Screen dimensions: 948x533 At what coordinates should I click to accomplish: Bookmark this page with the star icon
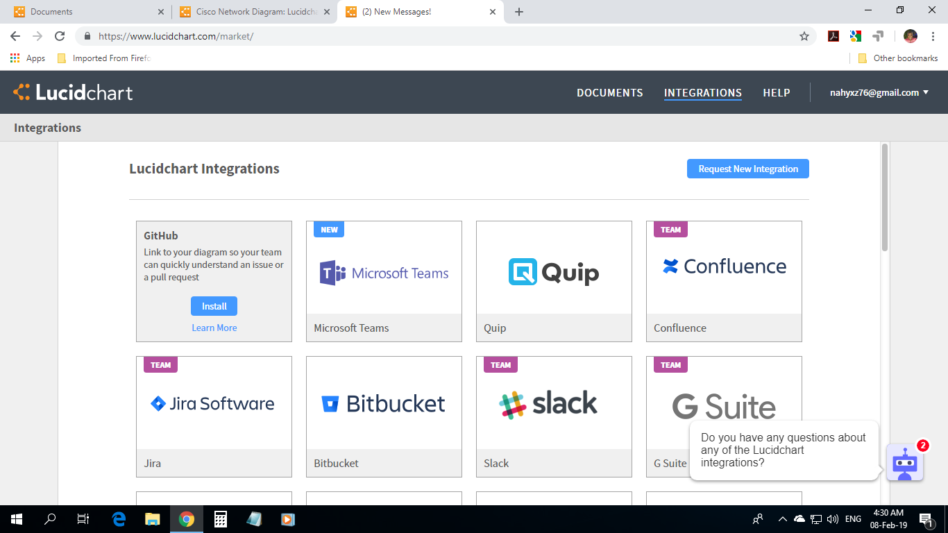(x=804, y=36)
